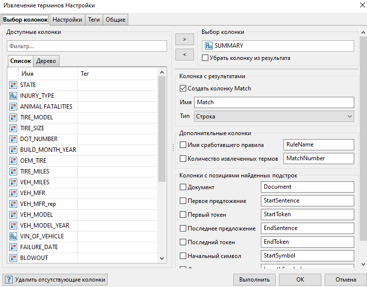
Task: Click the TIRE_MODEL column icon
Action: tap(13, 117)
